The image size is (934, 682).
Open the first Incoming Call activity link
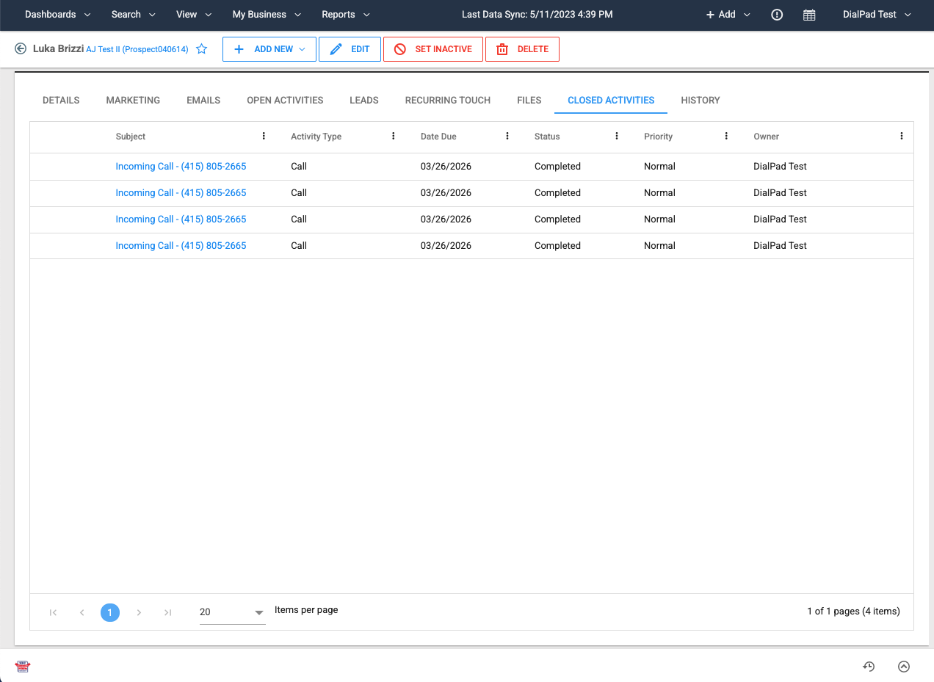(x=181, y=167)
